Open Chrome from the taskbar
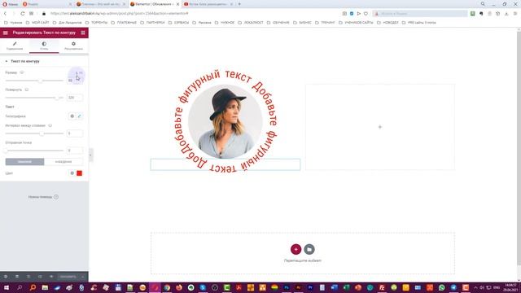The image size is (521, 293). 167,287
